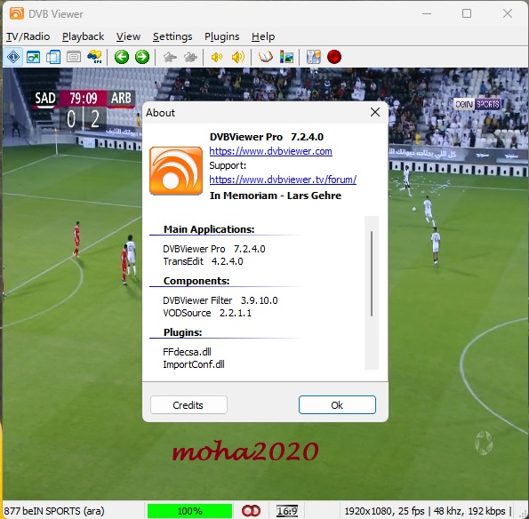
Task: Increase volume with large speaker icon
Action: pyautogui.click(x=238, y=58)
